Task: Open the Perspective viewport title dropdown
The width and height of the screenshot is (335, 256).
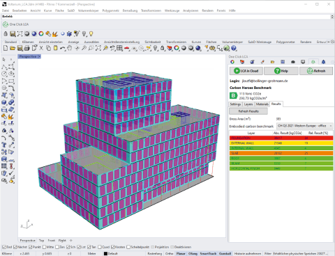Action: [x=39, y=56]
